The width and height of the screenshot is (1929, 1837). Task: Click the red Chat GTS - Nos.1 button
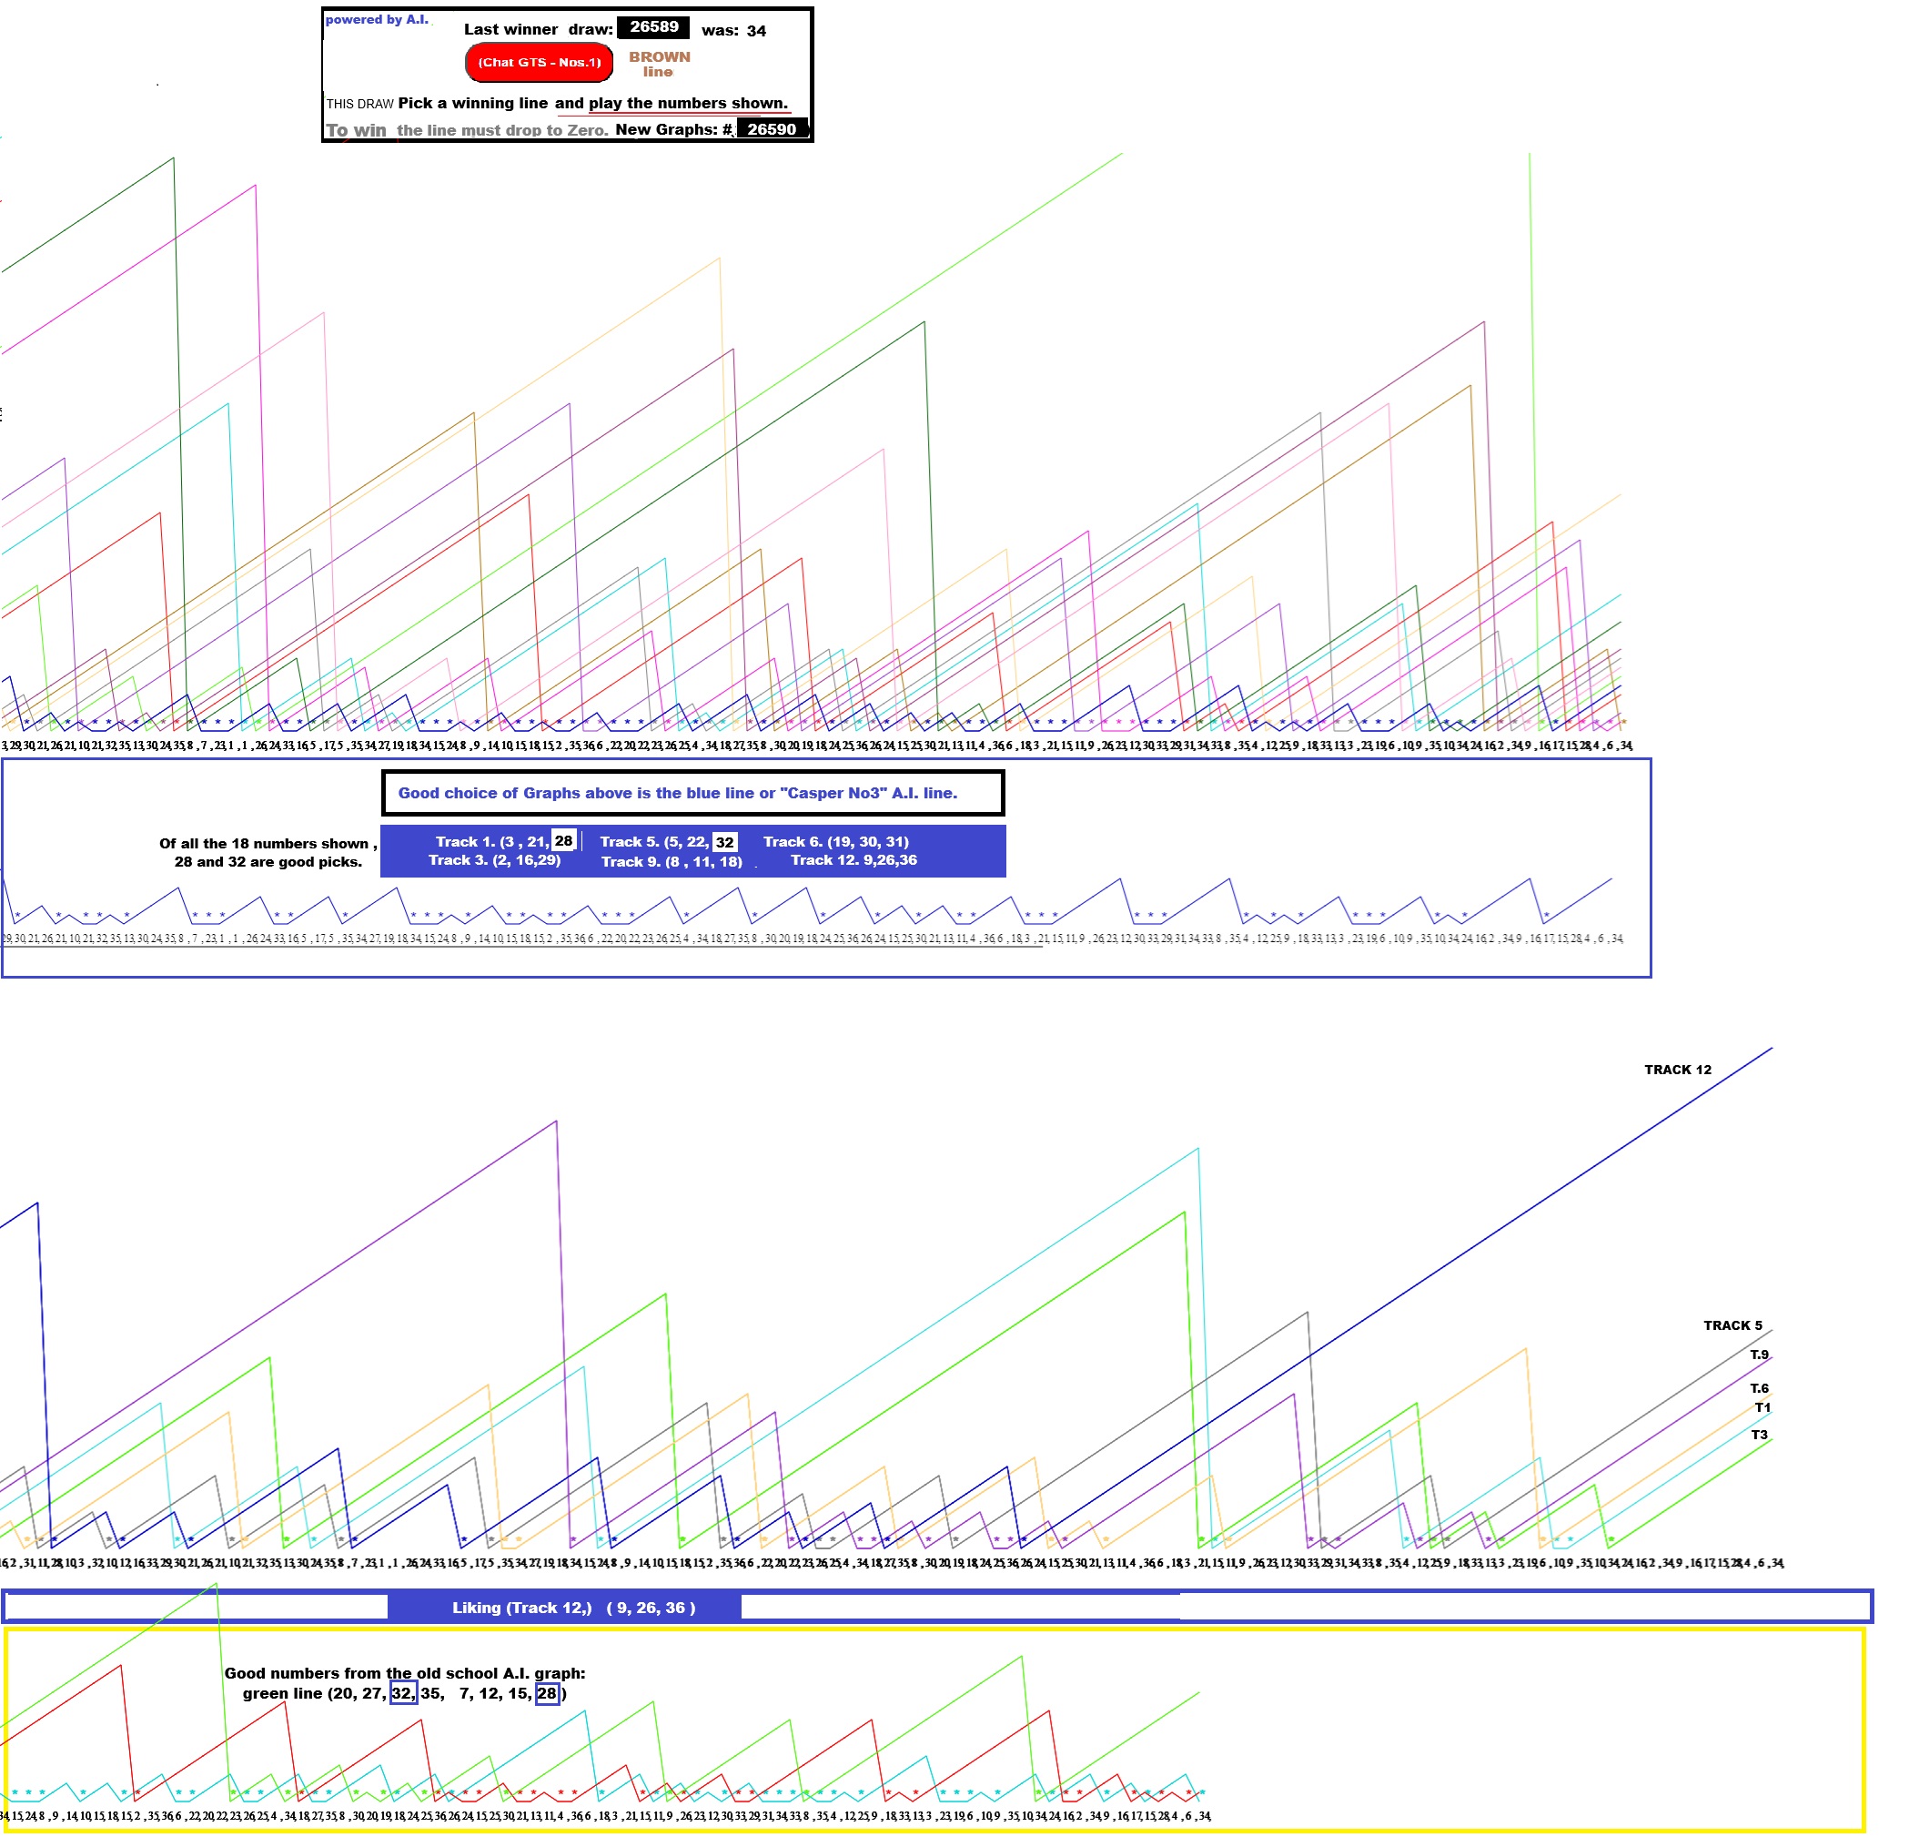(539, 63)
